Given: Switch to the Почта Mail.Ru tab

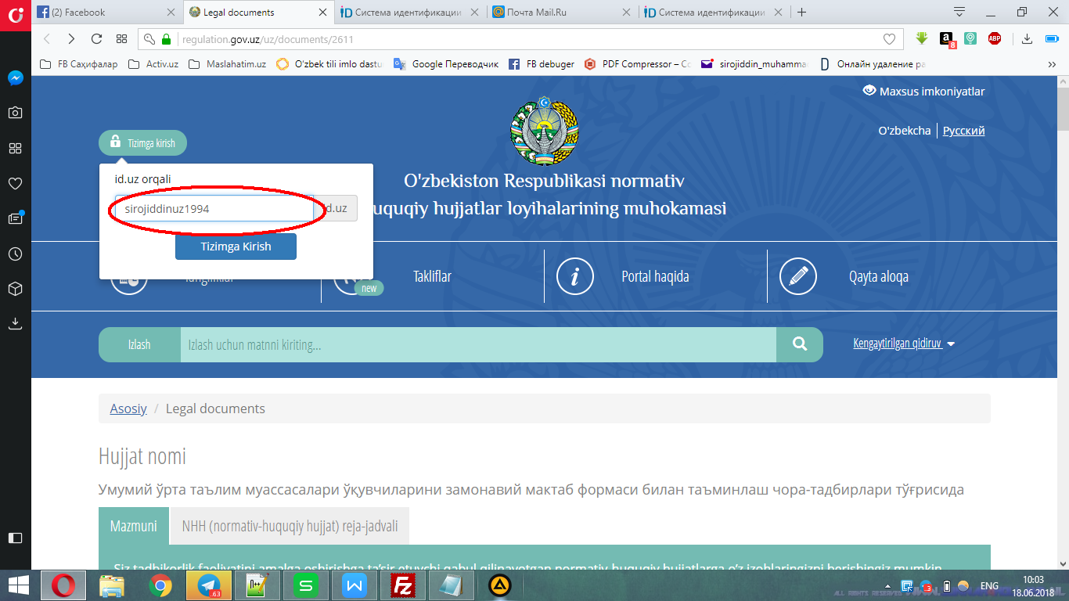Looking at the screenshot, I should tap(560, 13).
